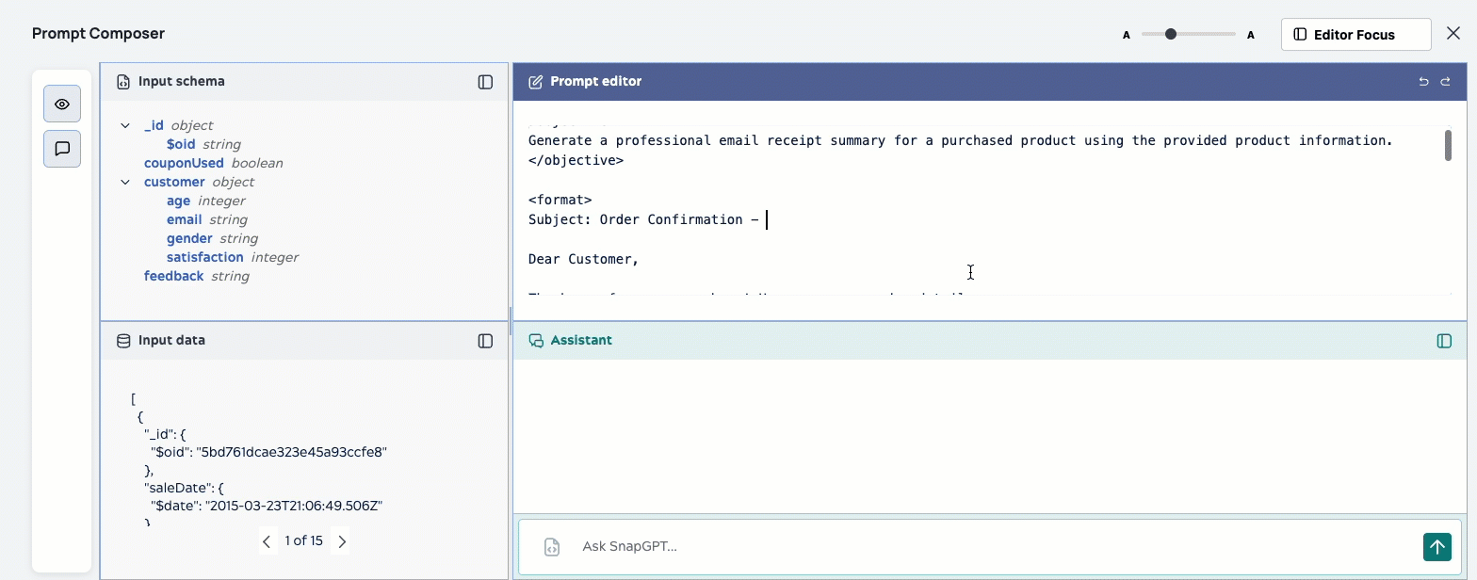The image size is (1477, 580).
Task: Collapse the Input data panel
Action: [485, 341]
